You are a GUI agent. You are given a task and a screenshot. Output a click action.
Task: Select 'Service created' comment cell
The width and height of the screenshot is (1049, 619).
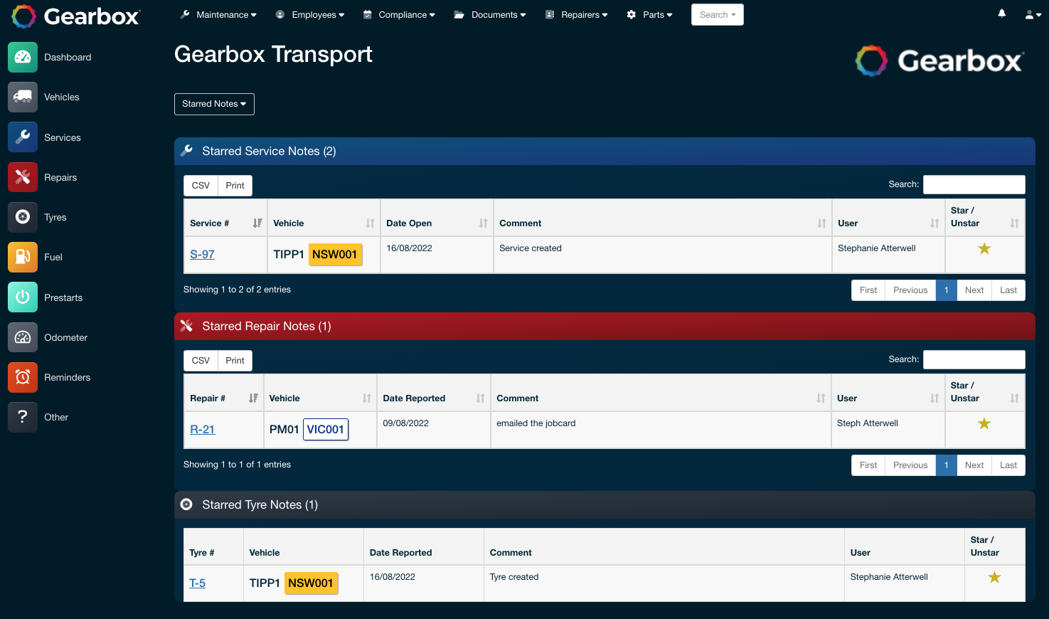click(x=663, y=255)
